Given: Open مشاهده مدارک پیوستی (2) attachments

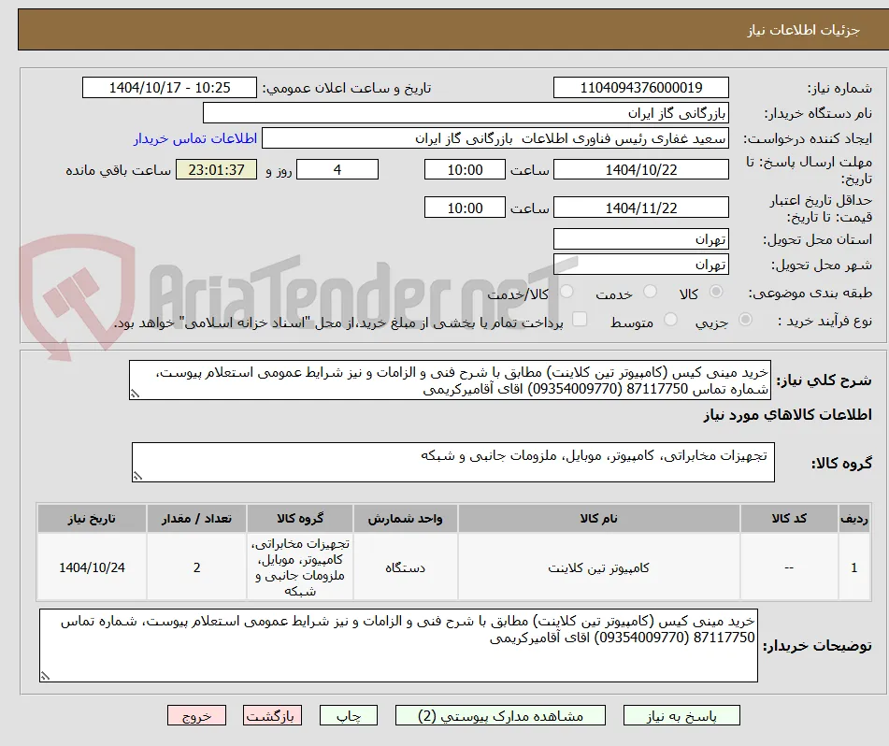Looking at the screenshot, I should tap(500, 715).
